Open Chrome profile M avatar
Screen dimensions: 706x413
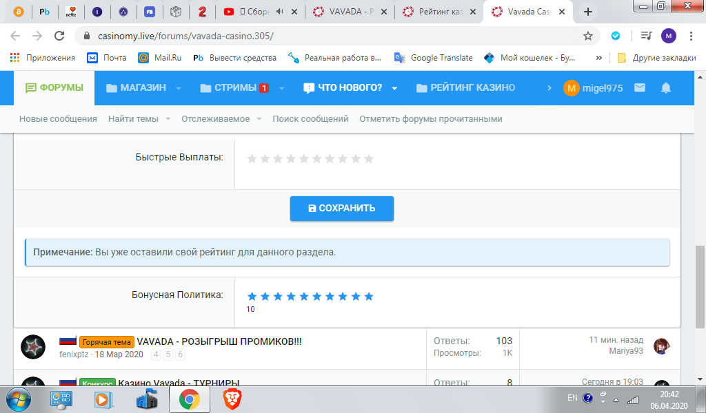coord(669,36)
